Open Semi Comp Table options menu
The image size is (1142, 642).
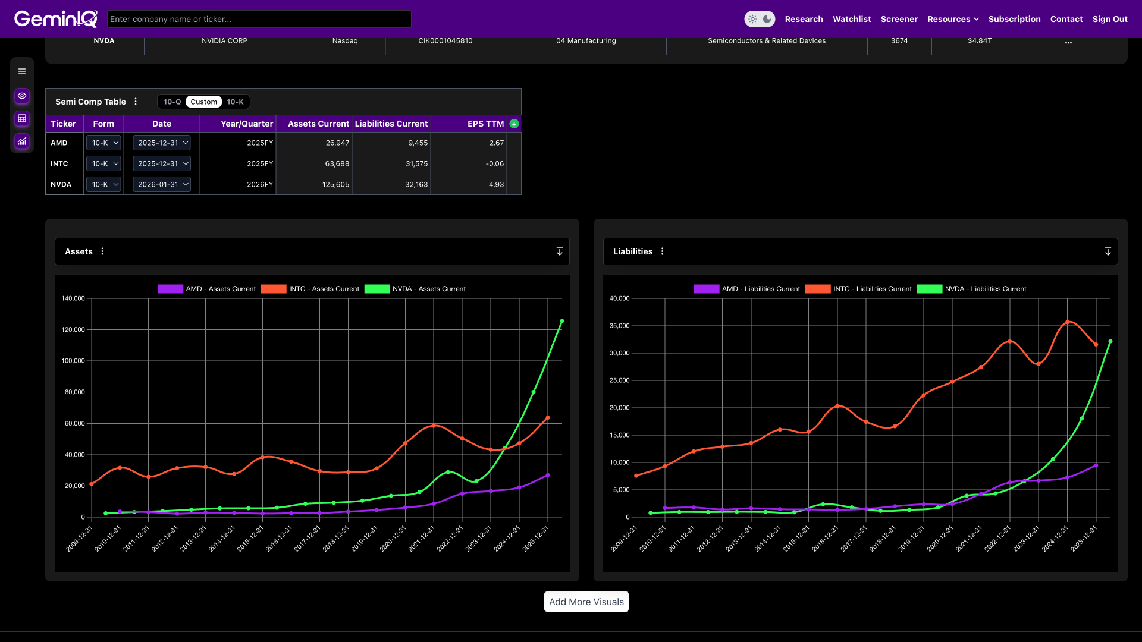pyautogui.click(x=136, y=102)
